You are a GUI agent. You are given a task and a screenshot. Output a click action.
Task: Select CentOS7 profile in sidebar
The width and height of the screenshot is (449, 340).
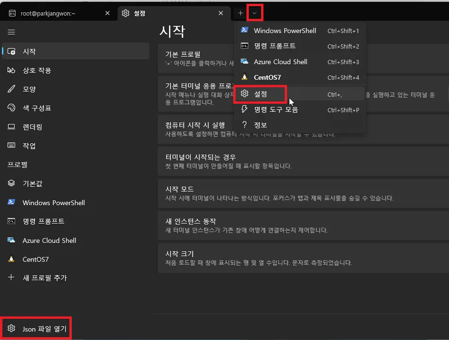(76, 259)
